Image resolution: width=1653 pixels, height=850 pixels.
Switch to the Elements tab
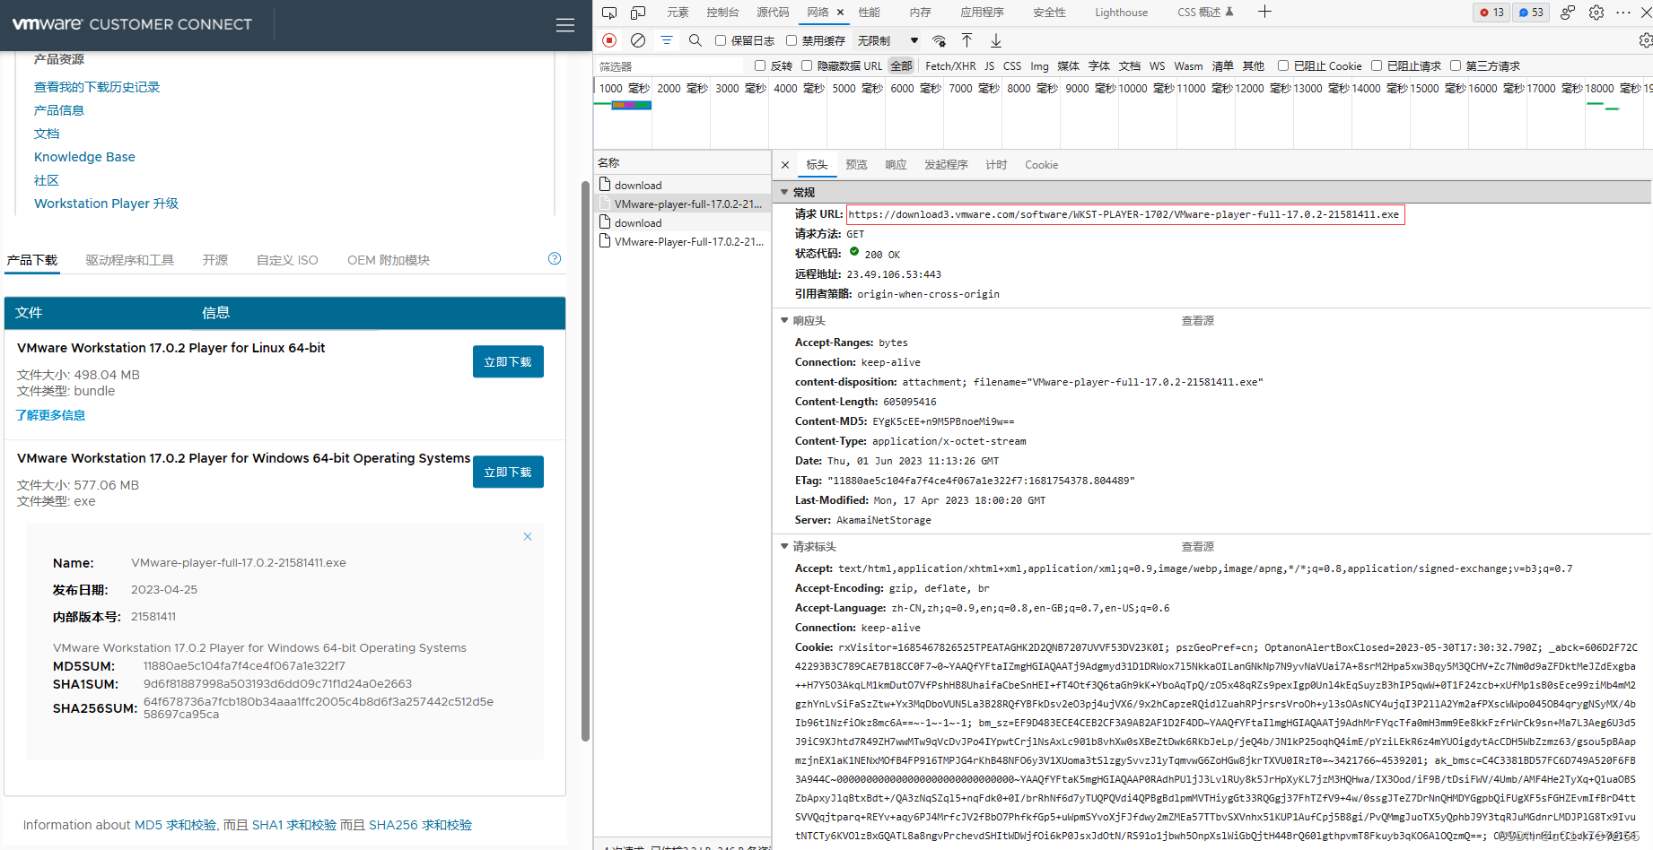[678, 13]
